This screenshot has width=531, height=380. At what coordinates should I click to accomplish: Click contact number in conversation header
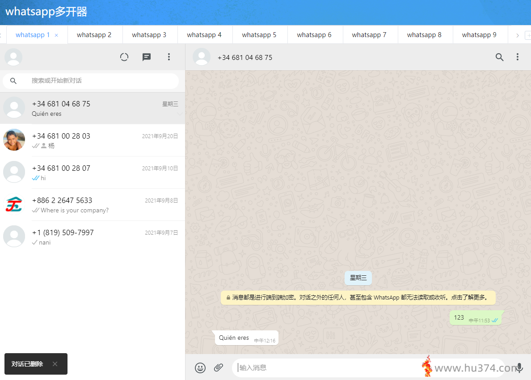click(x=245, y=58)
